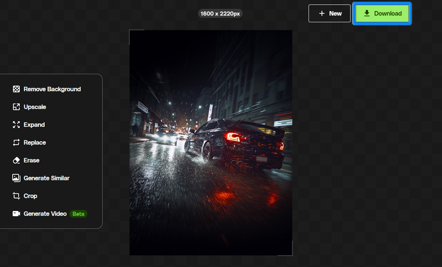
Task: Click the Replace loop icon
Action: click(x=16, y=143)
